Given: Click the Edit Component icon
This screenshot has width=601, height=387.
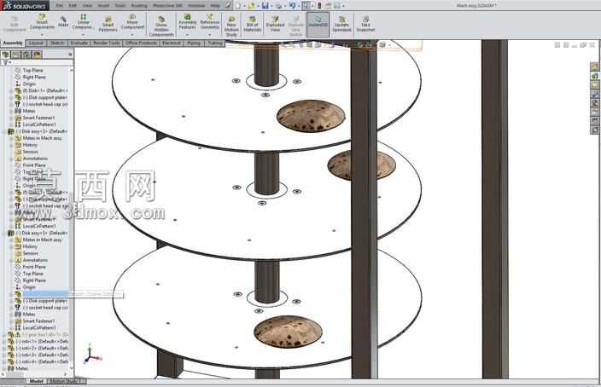Looking at the screenshot, I should pyautogui.click(x=15, y=24).
